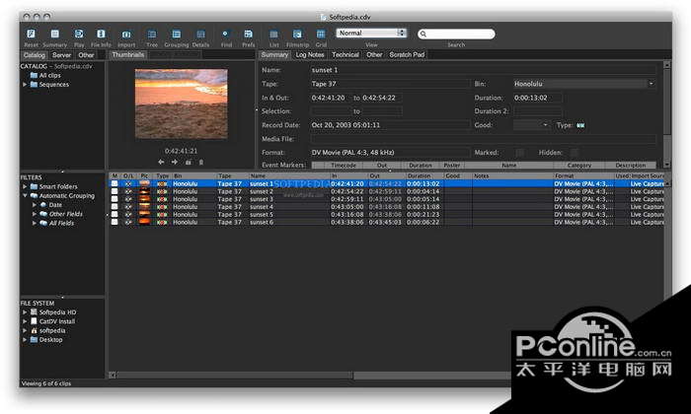691x414 pixels.
Task: Open the Find tool in toolbar
Action: pyautogui.click(x=225, y=34)
